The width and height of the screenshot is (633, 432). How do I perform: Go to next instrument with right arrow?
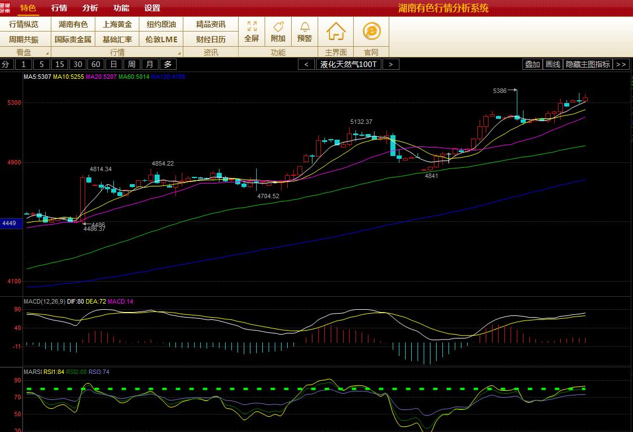[390, 64]
